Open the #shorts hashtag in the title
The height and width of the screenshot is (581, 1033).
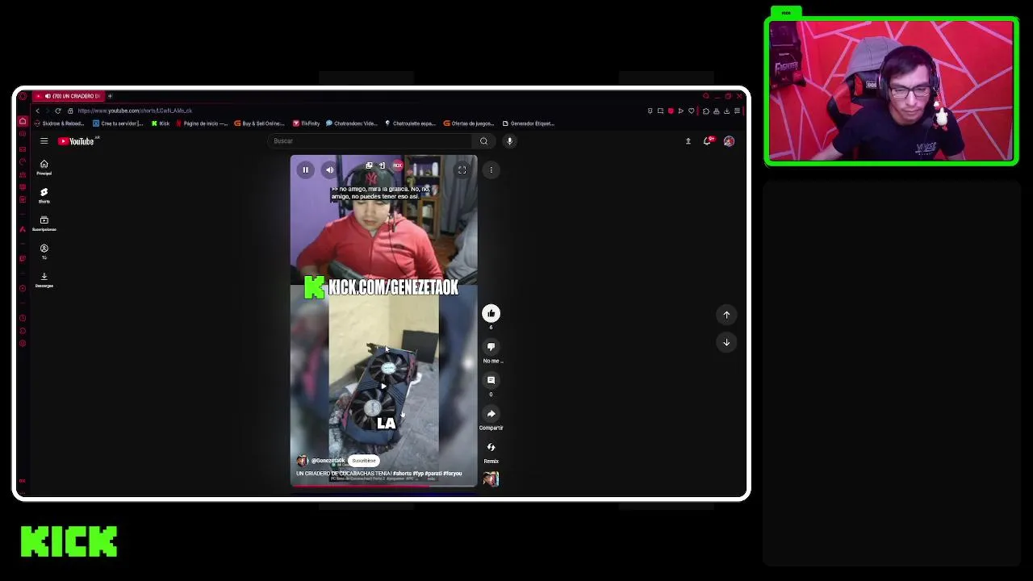click(x=402, y=474)
